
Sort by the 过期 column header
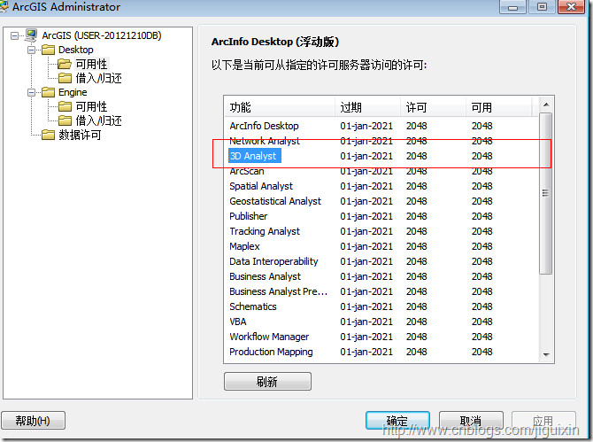click(367, 107)
